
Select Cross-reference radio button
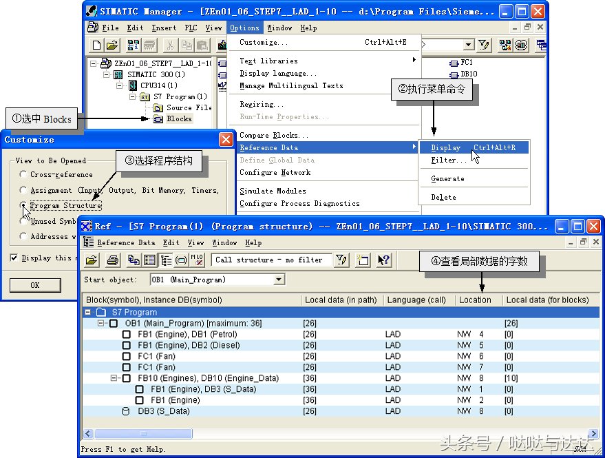[x=23, y=174]
